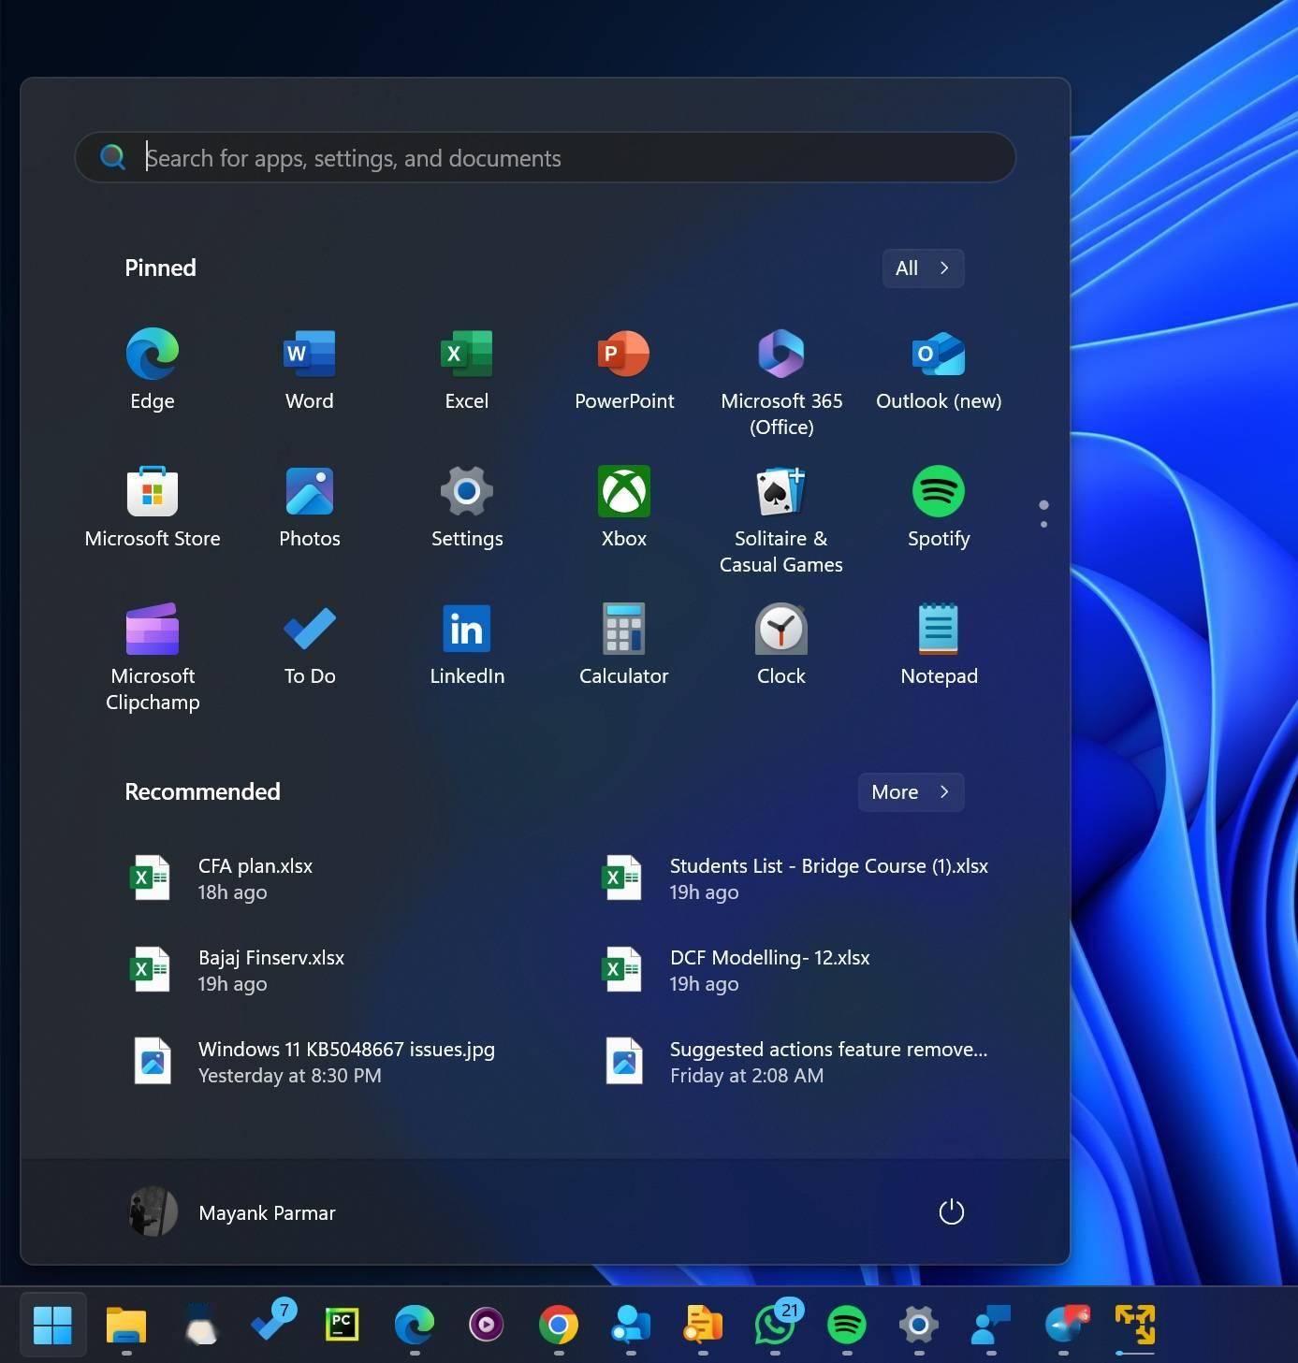Open Spotify from the taskbar
This screenshot has width=1298, height=1363.
pyautogui.click(x=847, y=1325)
